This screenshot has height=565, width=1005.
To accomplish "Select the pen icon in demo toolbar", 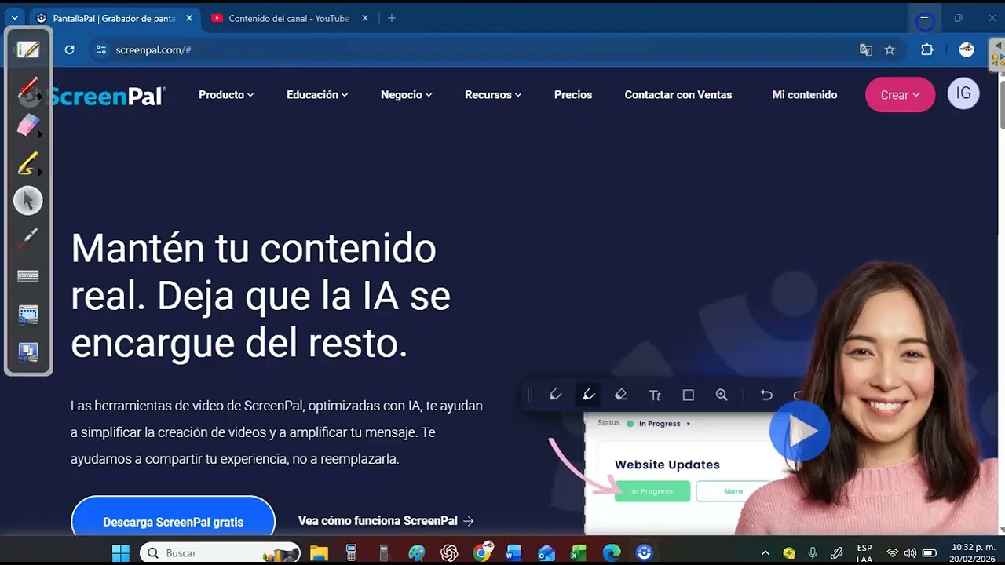I will point(555,395).
